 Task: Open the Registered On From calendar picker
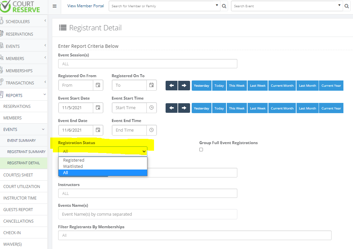pyautogui.click(x=98, y=85)
